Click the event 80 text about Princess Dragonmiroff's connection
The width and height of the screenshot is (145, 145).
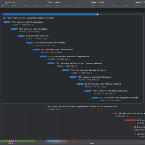tap(83, 106)
